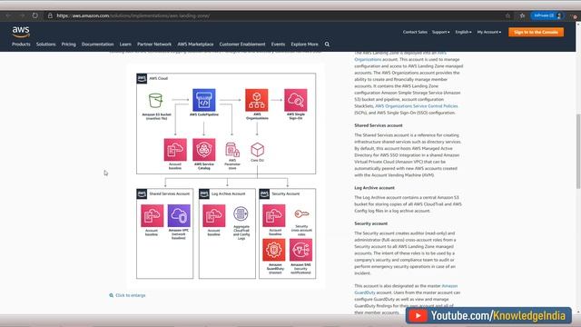Follow the AWS Organizations Service Control Policies link
This screenshot has height=327, width=581.
(x=416, y=106)
